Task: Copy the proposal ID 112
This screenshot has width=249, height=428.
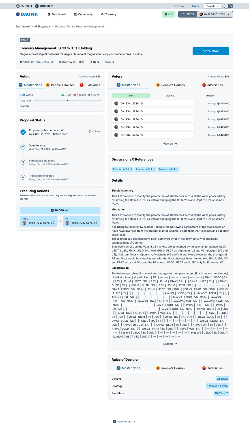Action: [98, 62]
